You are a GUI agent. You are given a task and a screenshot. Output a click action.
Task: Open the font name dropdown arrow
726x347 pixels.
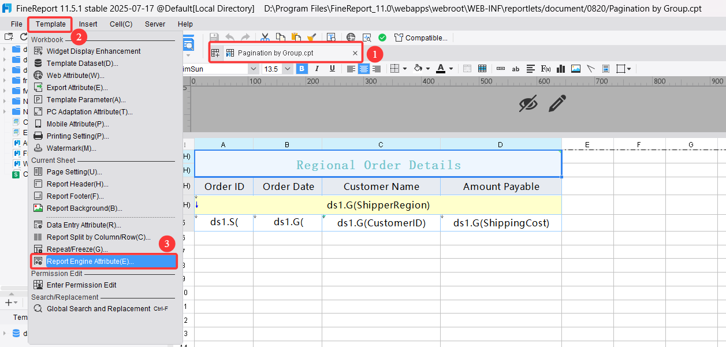[x=253, y=69]
